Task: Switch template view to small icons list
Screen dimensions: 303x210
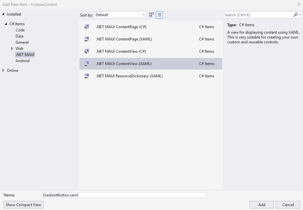Action: coord(159,15)
